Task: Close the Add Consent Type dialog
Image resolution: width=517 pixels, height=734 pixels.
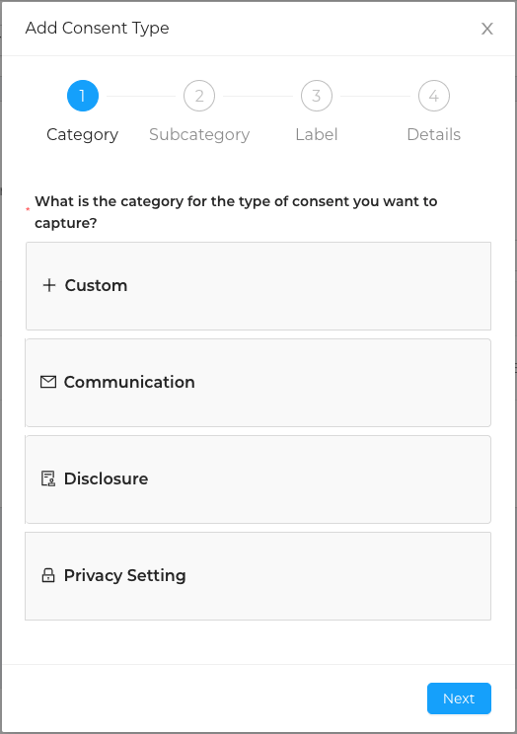Action: coord(487,29)
